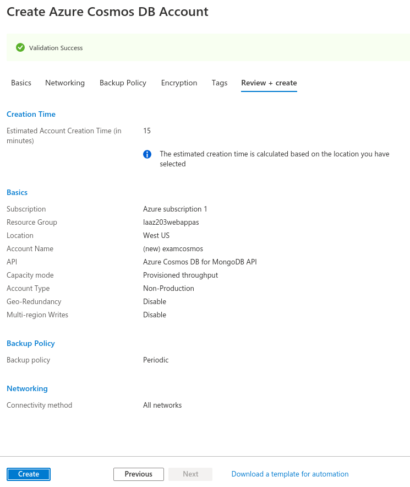Click the resource group value laaz203webappas
The height and width of the screenshot is (487, 410).
click(171, 222)
